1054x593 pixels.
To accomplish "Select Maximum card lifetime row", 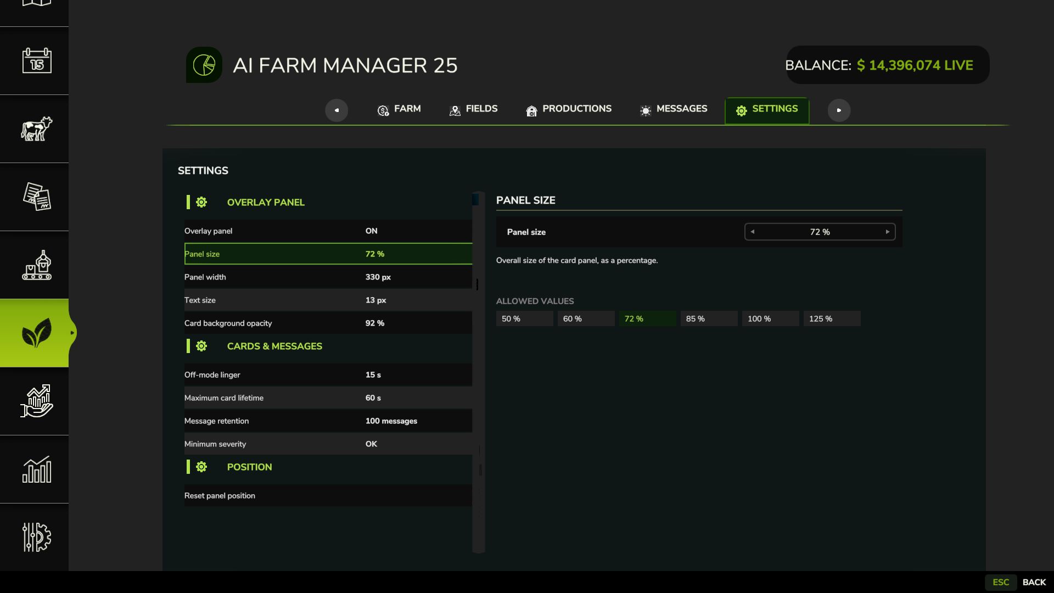I will pos(328,398).
